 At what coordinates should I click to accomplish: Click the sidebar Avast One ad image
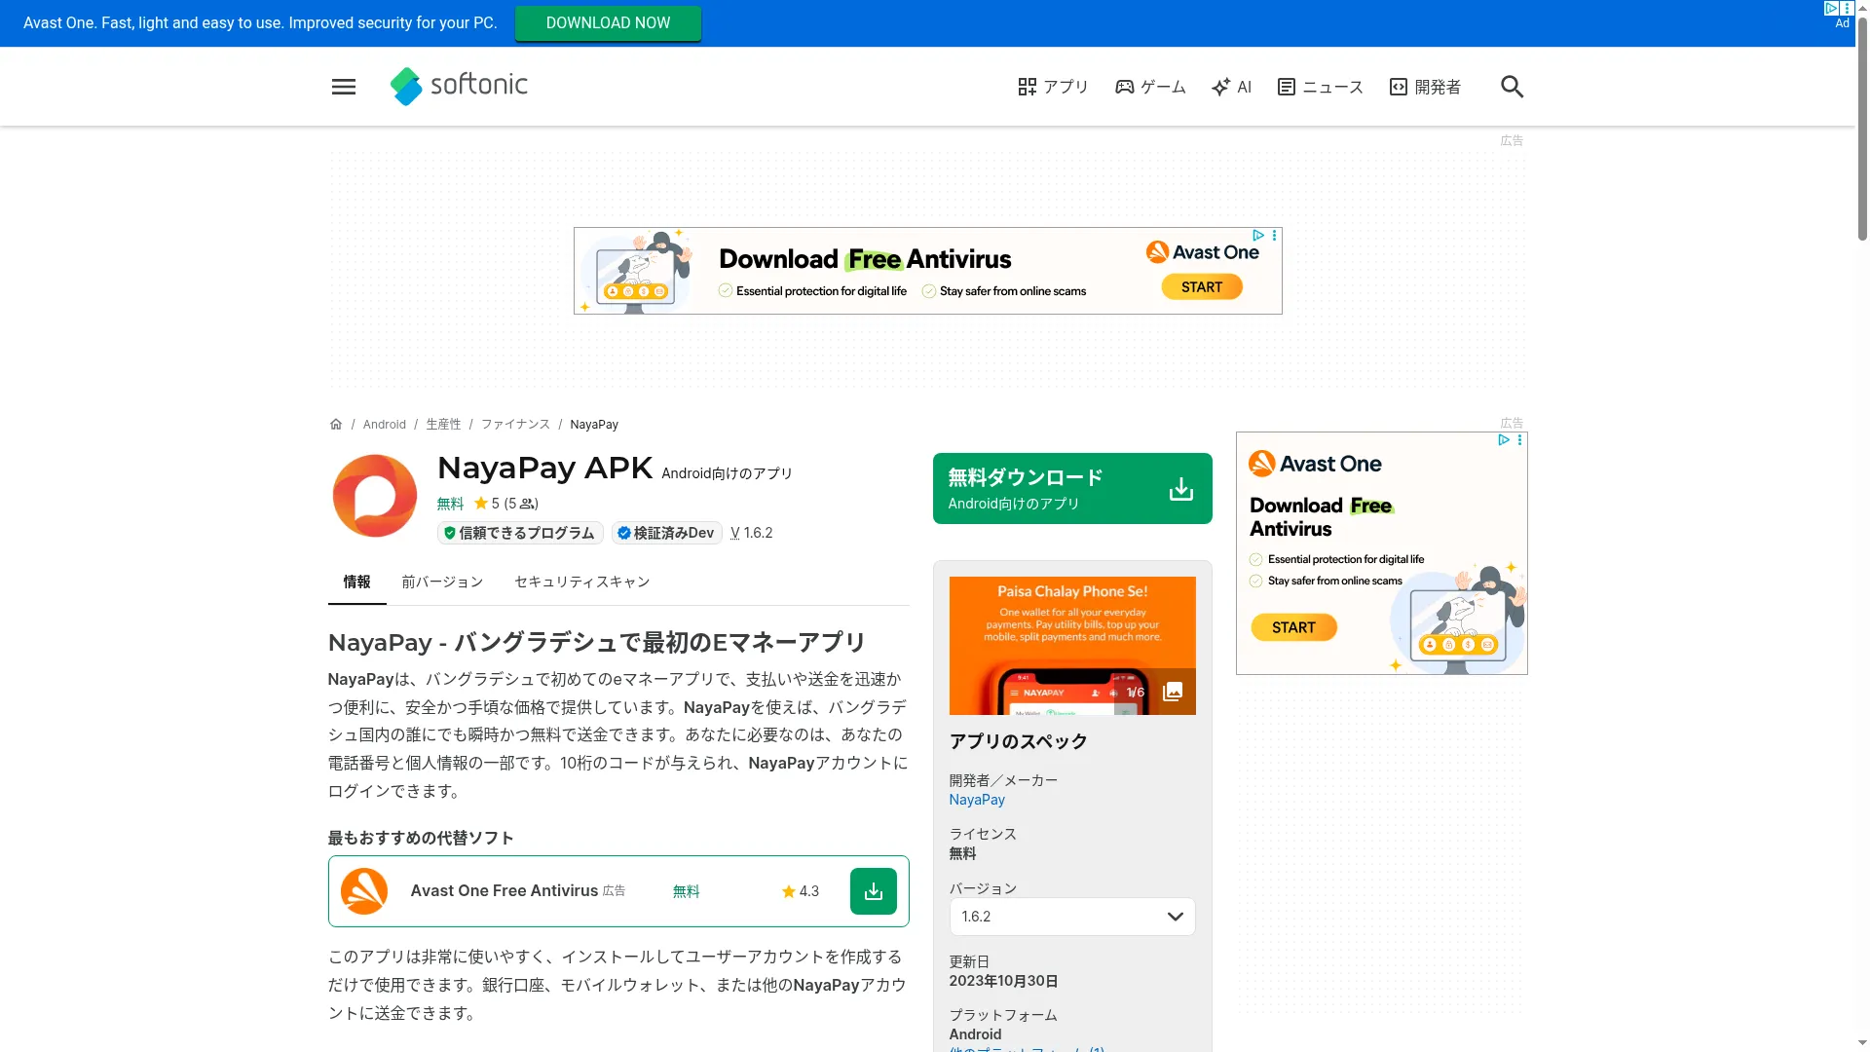click(1381, 553)
